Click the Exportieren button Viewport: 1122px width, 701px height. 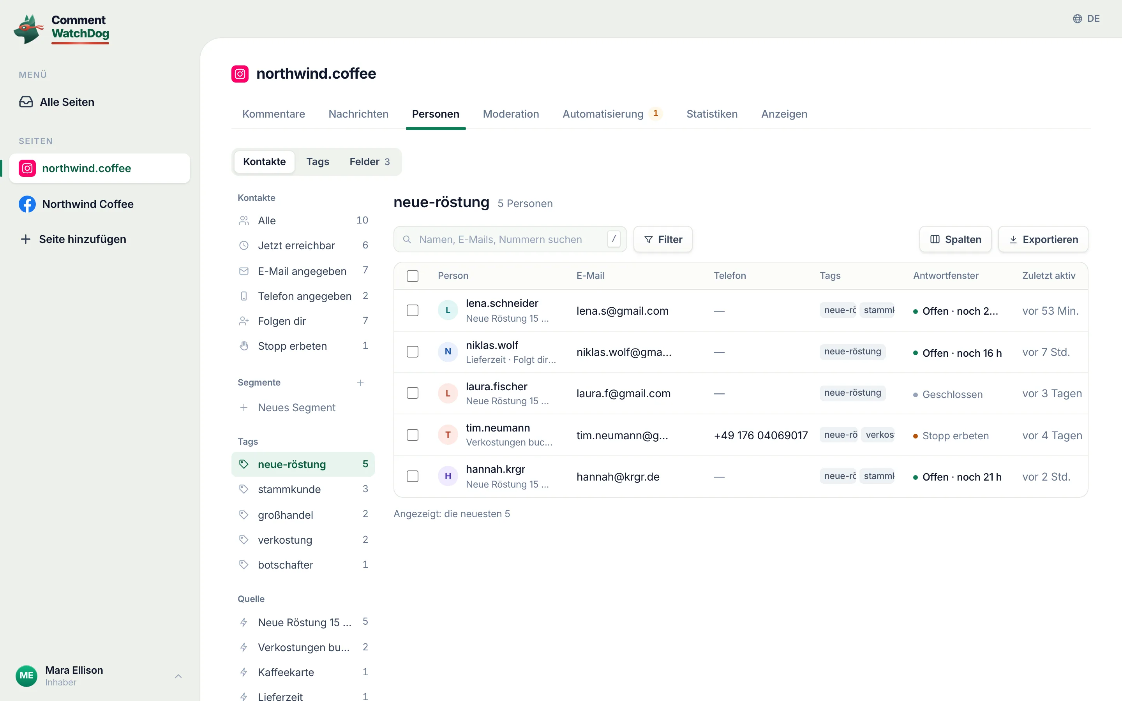tap(1043, 239)
